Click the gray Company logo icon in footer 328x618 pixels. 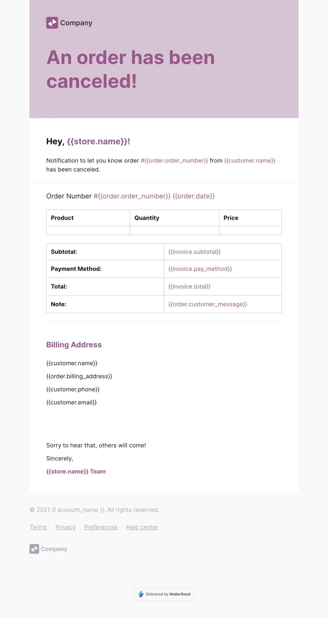click(34, 549)
